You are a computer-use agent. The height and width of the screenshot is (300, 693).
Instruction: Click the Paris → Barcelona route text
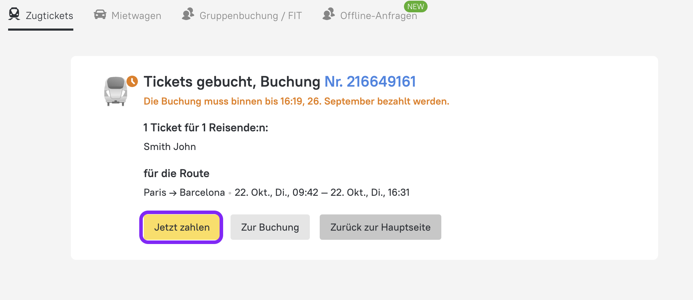(x=184, y=192)
